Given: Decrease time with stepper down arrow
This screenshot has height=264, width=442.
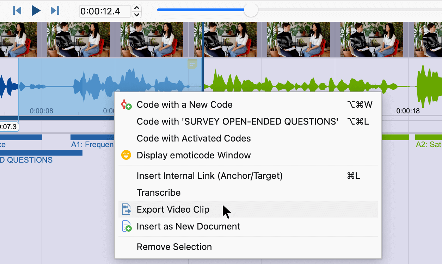Looking at the screenshot, I should pyautogui.click(x=137, y=14).
